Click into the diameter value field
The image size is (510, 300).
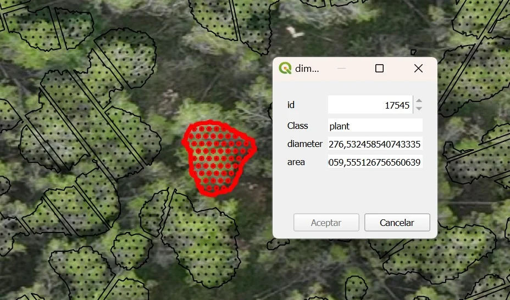click(x=375, y=144)
